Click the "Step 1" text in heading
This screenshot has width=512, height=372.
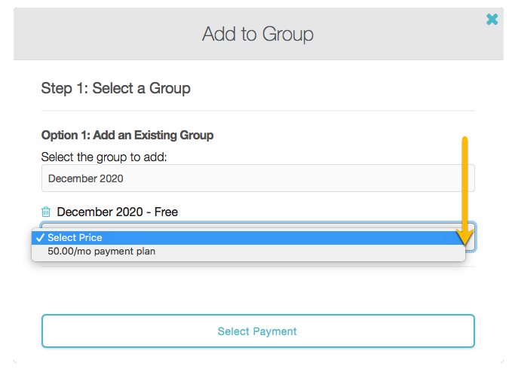(x=63, y=88)
